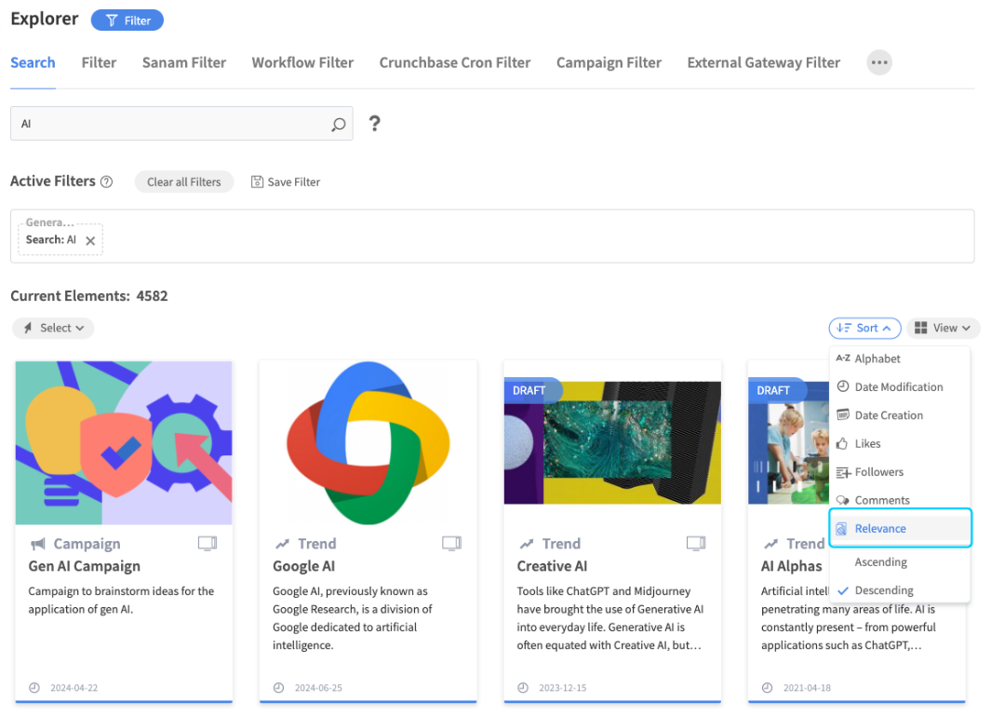Click the Active Filters info icon
Image resolution: width=991 pixels, height=716 pixels.
(x=106, y=182)
